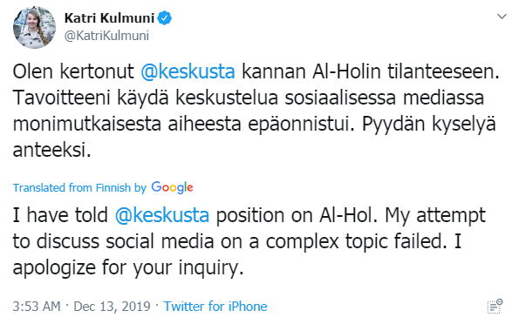519x331 pixels.
Task: Click 'monimutkaisesta aiheesta' in Finnish text
Action: click(126, 124)
